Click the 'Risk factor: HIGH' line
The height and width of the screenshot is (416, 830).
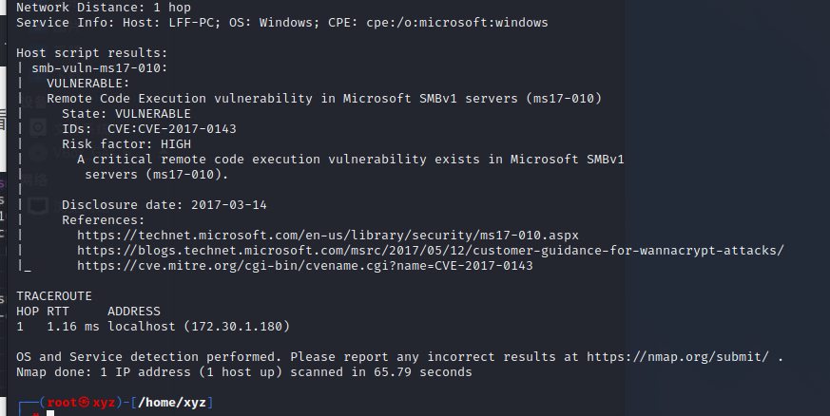coord(126,143)
